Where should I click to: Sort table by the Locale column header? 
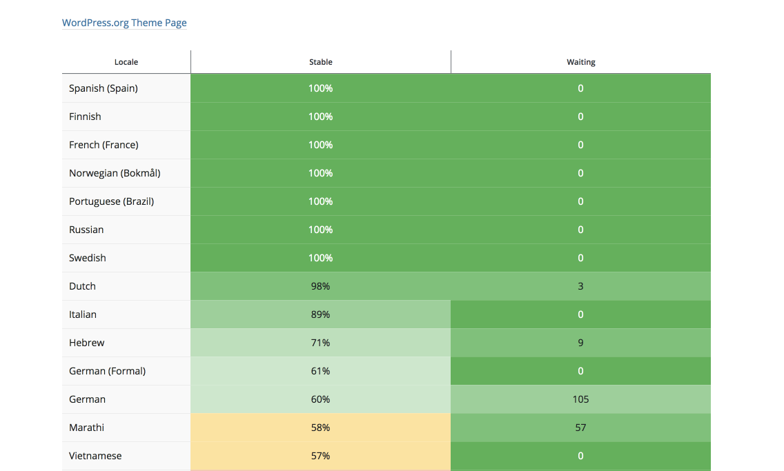(x=126, y=62)
